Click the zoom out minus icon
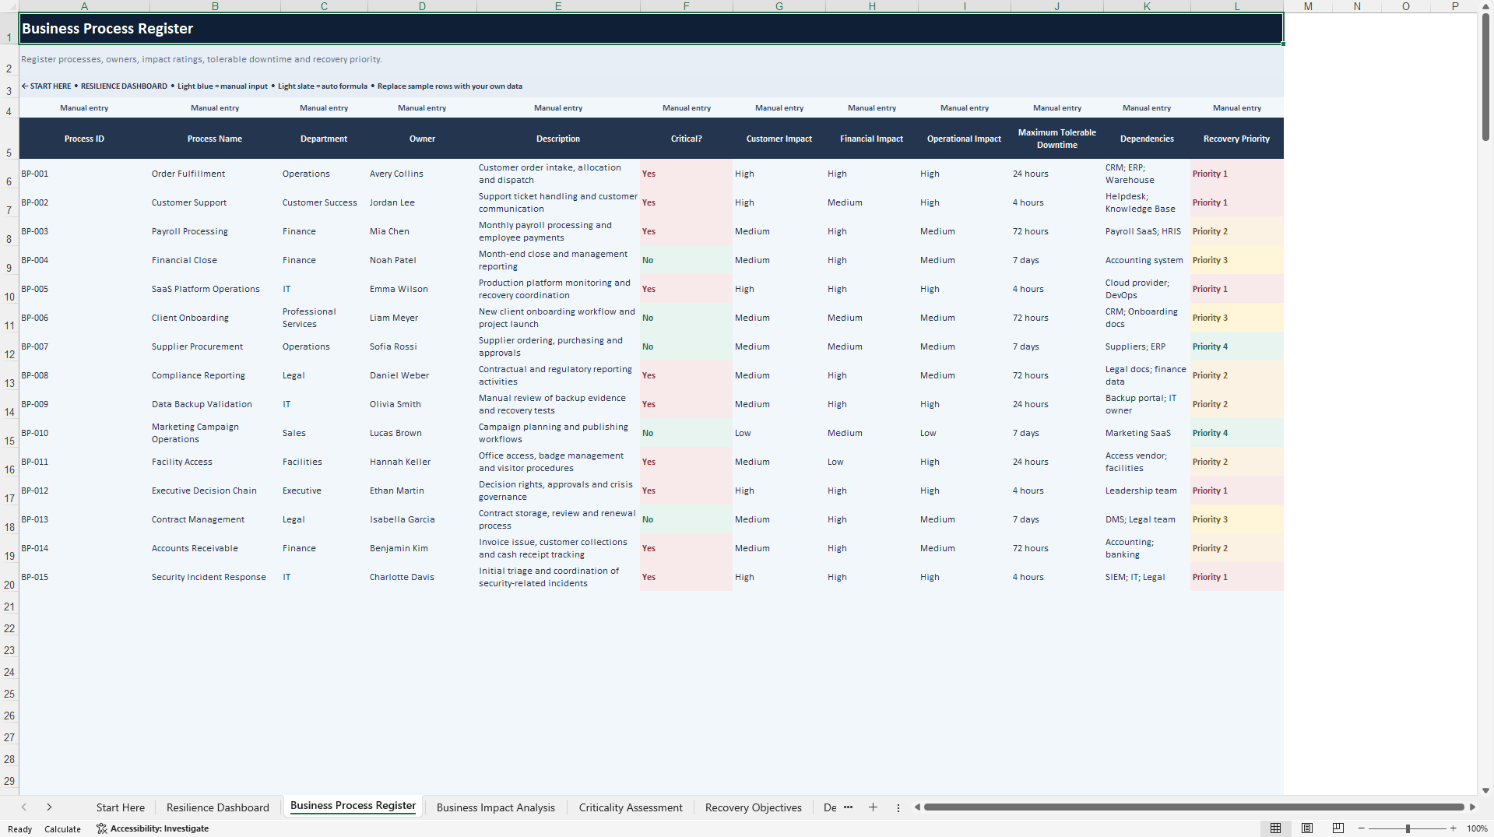 1361,828
